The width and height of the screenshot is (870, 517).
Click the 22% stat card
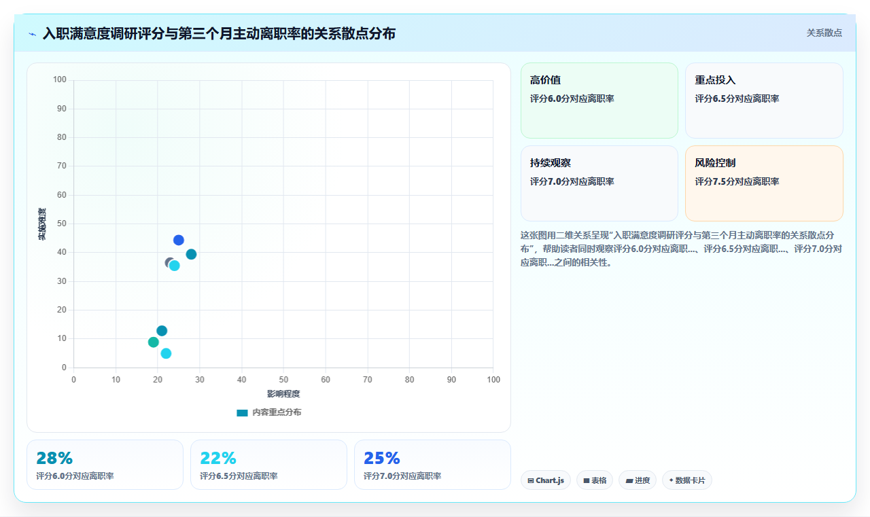[x=268, y=465]
